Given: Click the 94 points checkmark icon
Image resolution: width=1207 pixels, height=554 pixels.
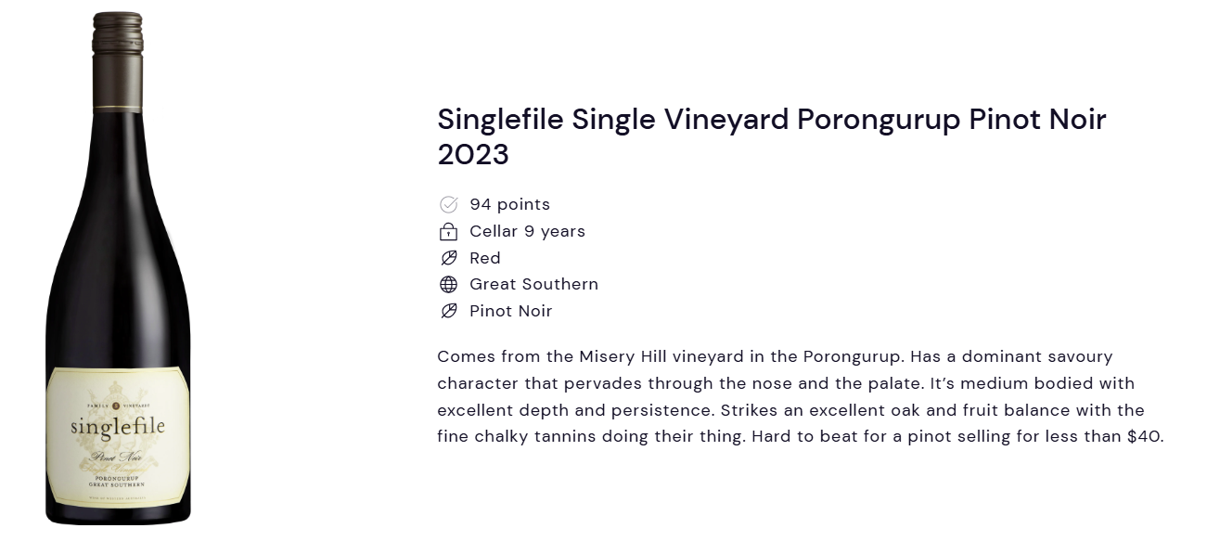Looking at the screenshot, I should 448,204.
